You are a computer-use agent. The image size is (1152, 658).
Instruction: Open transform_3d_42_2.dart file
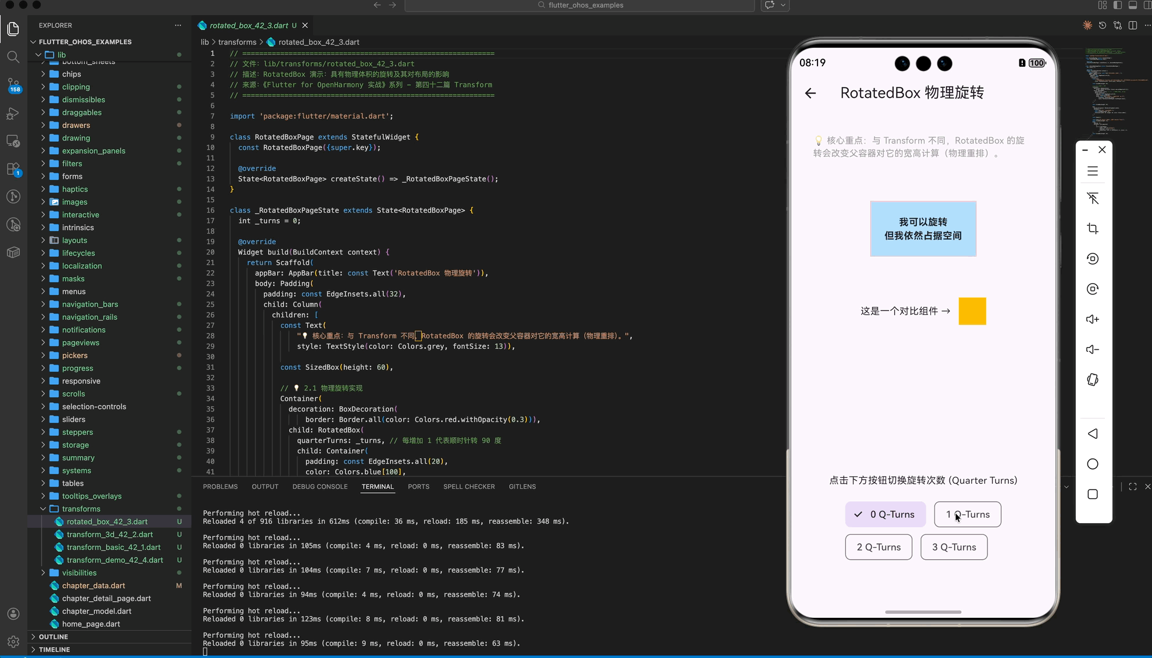pyautogui.click(x=109, y=534)
